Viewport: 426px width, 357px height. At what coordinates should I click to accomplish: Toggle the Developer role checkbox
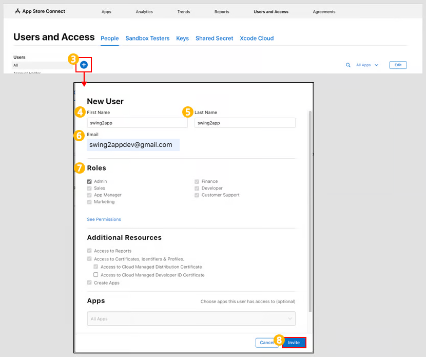click(x=197, y=188)
